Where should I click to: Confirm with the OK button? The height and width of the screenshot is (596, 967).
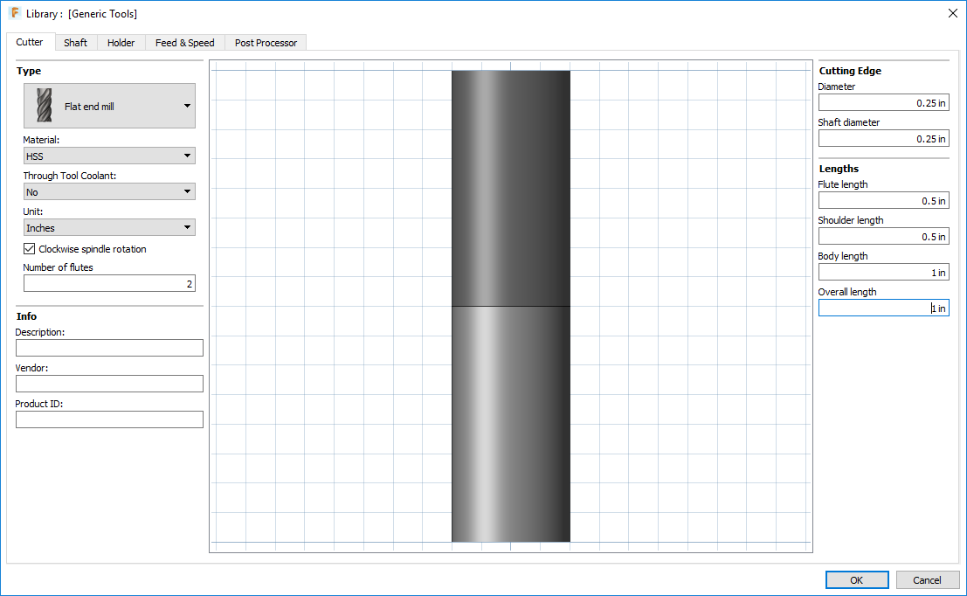point(857,580)
